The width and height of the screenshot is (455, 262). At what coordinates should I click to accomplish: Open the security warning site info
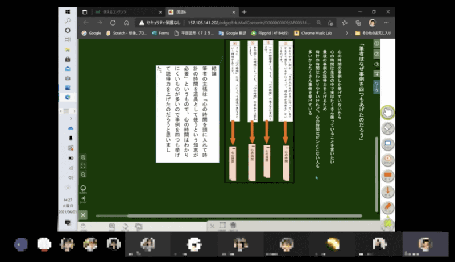tap(160, 23)
